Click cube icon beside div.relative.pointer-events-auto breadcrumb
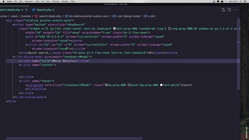 pyautogui.click(x=67, y=16)
